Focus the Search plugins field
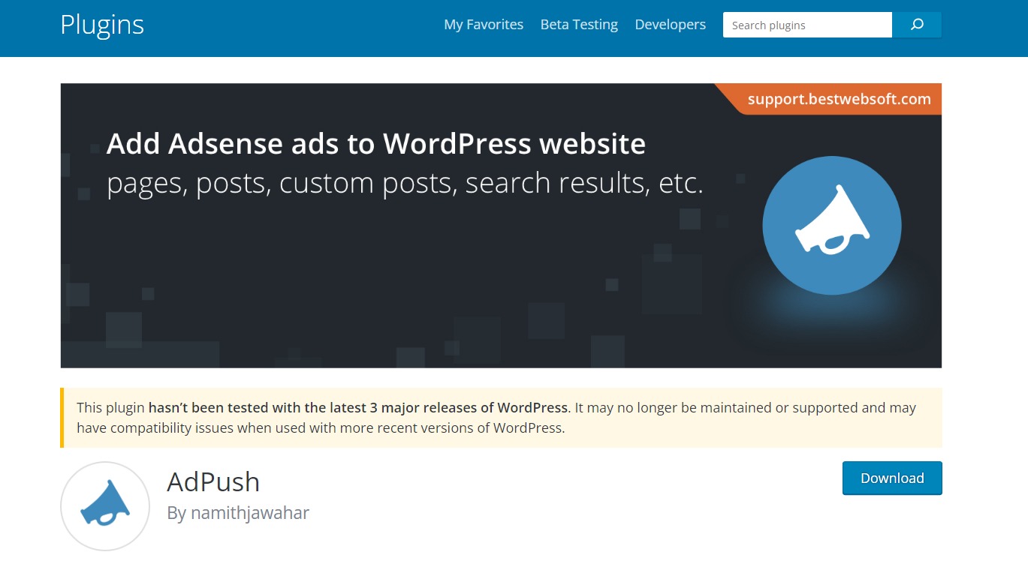Viewport: 1028px width, 561px height. pyautogui.click(x=807, y=25)
